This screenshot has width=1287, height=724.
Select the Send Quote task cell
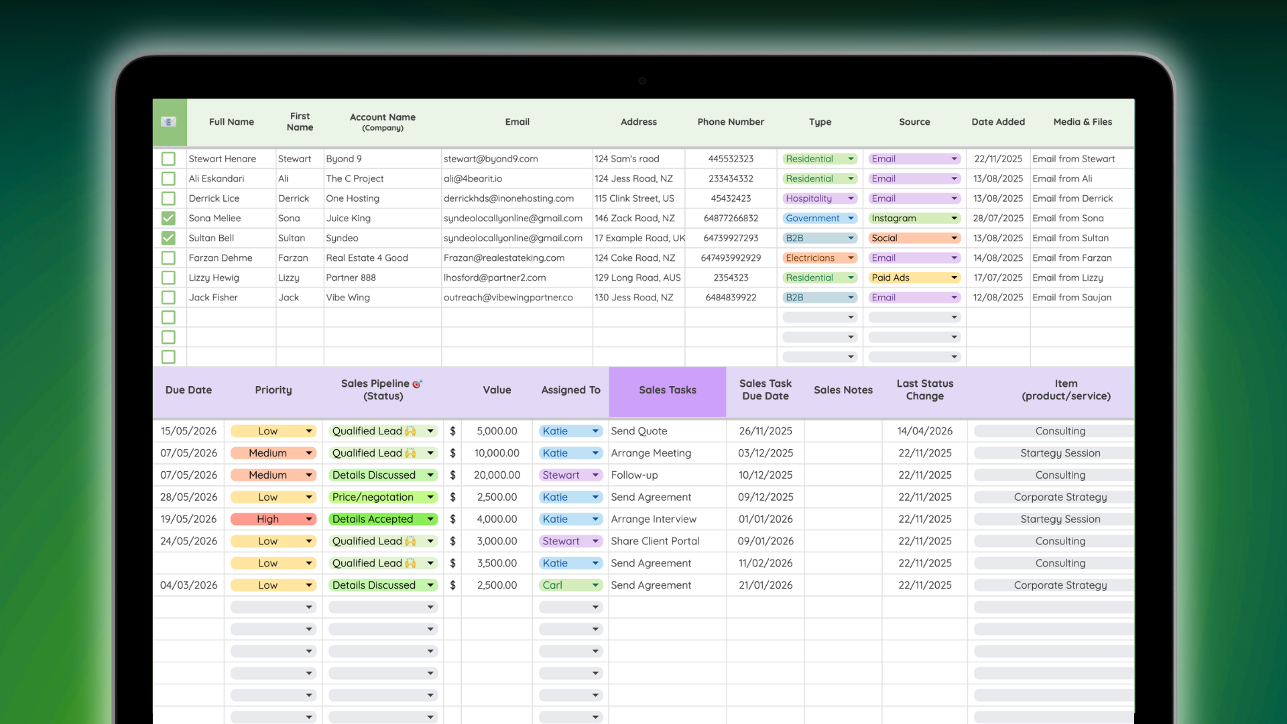[668, 431]
